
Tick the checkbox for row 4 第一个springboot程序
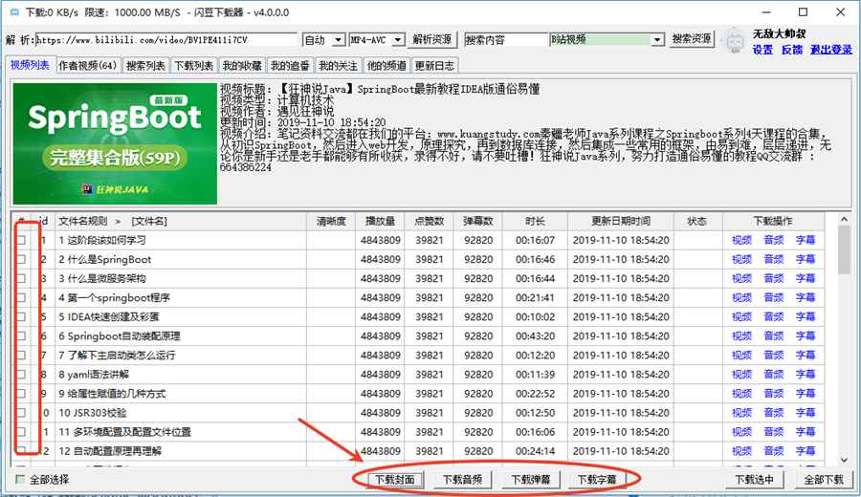(x=21, y=298)
